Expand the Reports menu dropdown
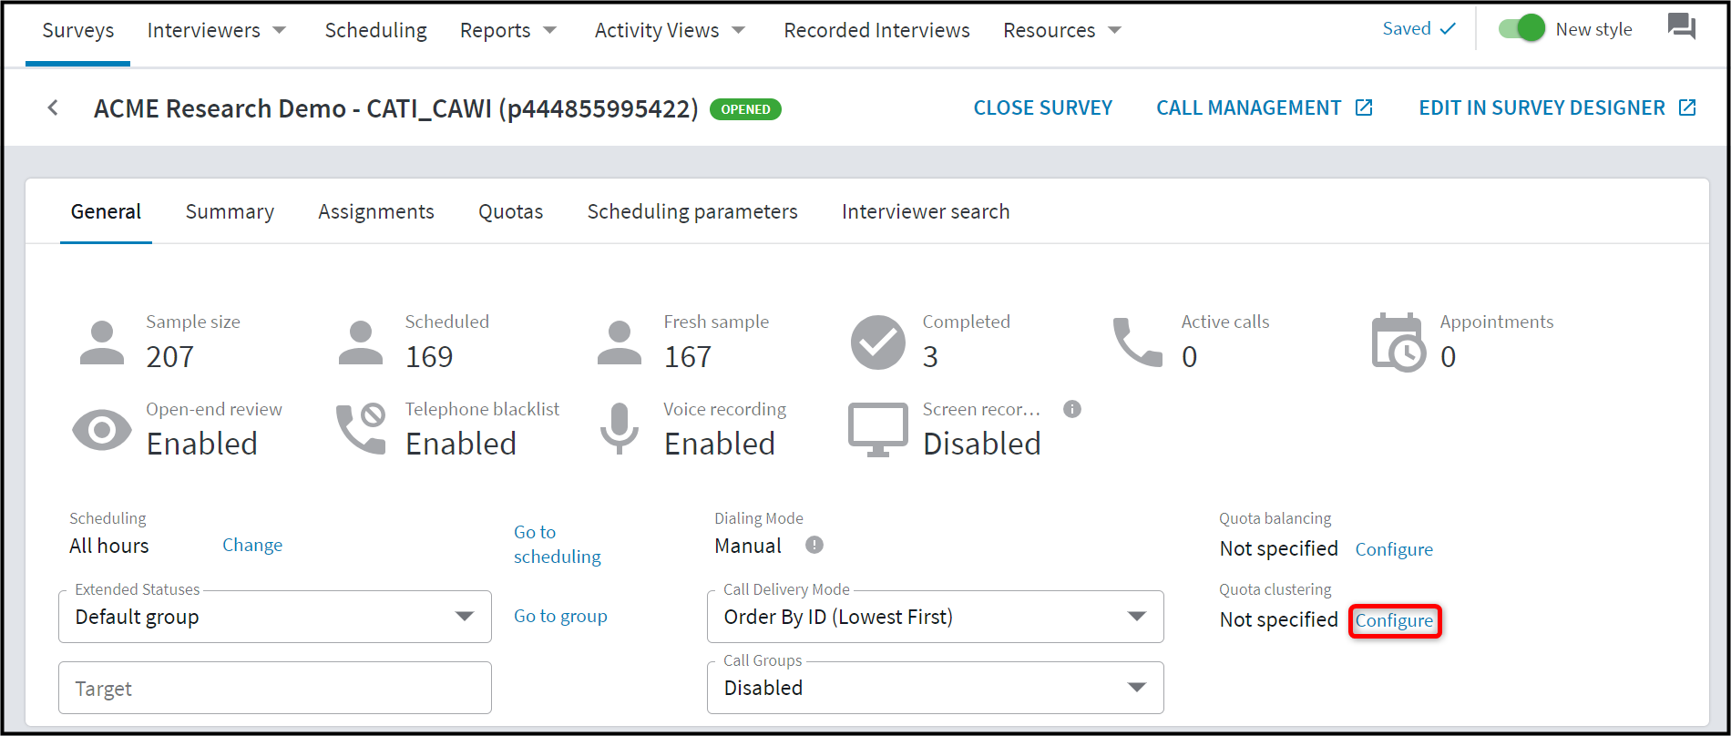The height and width of the screenshot is (736, 1731). (x=550, y=30)
